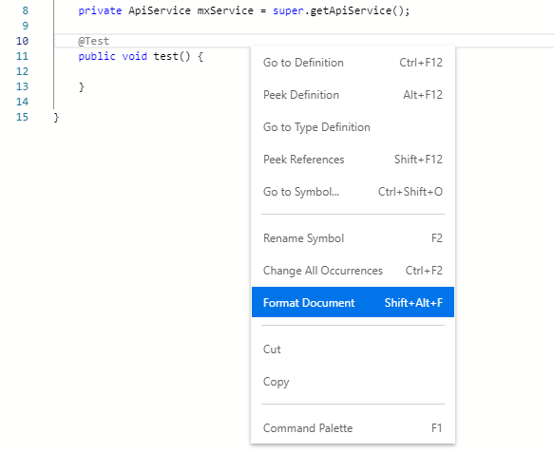
Task: Click line number 15 in gutter
Action: point(22,117)
